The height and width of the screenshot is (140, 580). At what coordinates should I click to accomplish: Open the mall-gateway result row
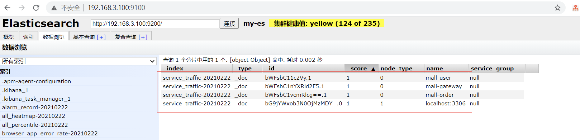pyautogui.click(x=342, y=86)
